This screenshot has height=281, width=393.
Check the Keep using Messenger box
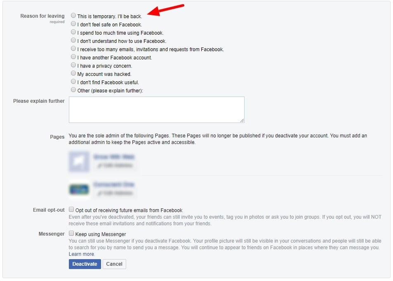coord(71,234)
